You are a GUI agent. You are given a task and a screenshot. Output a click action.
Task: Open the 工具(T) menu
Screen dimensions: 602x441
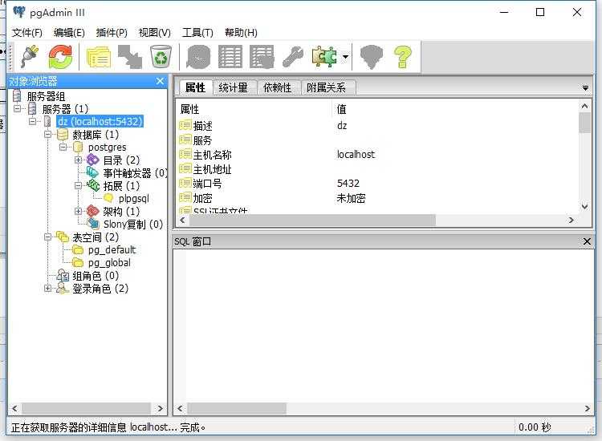197,33
